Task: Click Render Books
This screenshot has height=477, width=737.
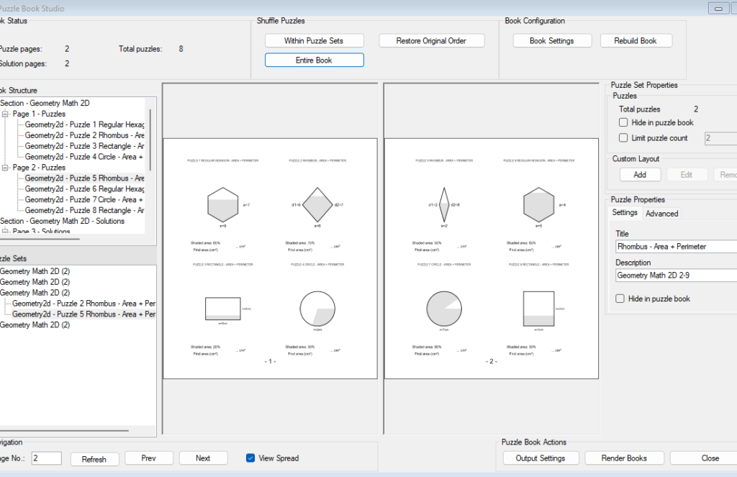Action: tap(624, 458)
